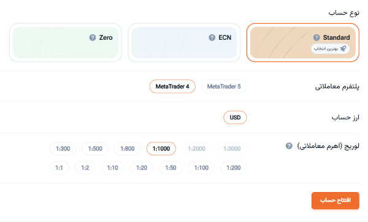Select MetaTrader 4 platform option
The image size is (368, 222).
pyautogui.click(x=172, y=87)
